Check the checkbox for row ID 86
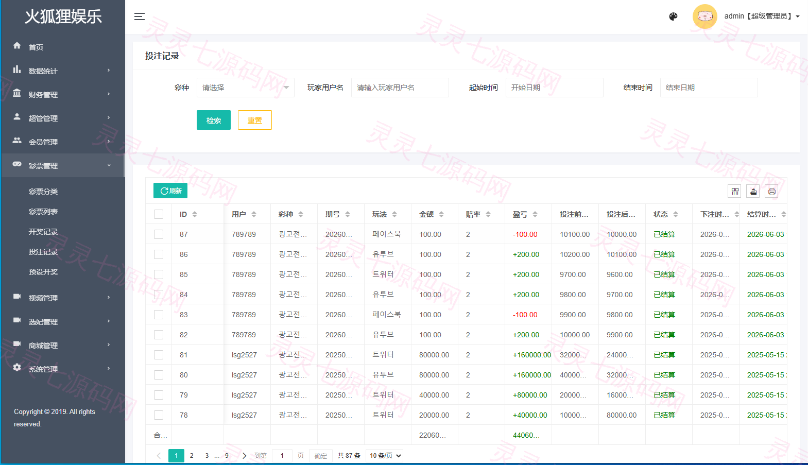The height and width of the screenshot is (465, 808). pos(159,254)
